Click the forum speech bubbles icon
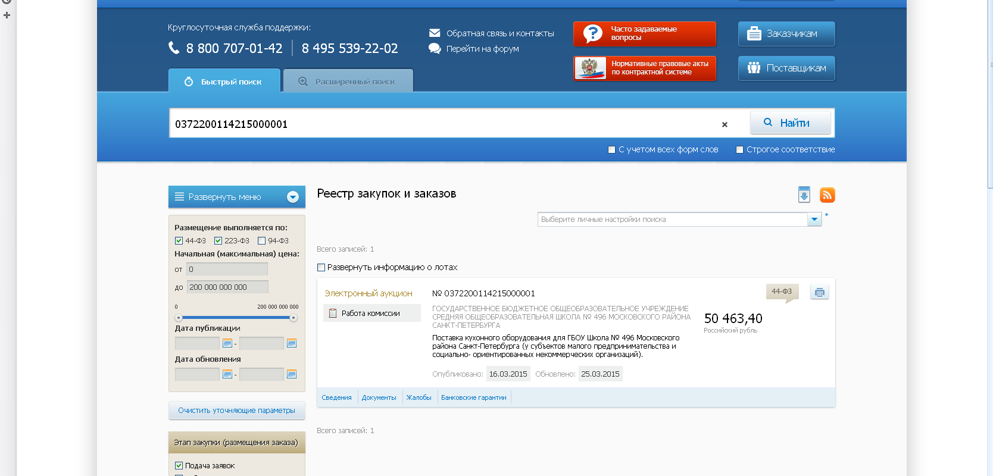This screenshot has width=993, height=476. [x=435, y=48]
